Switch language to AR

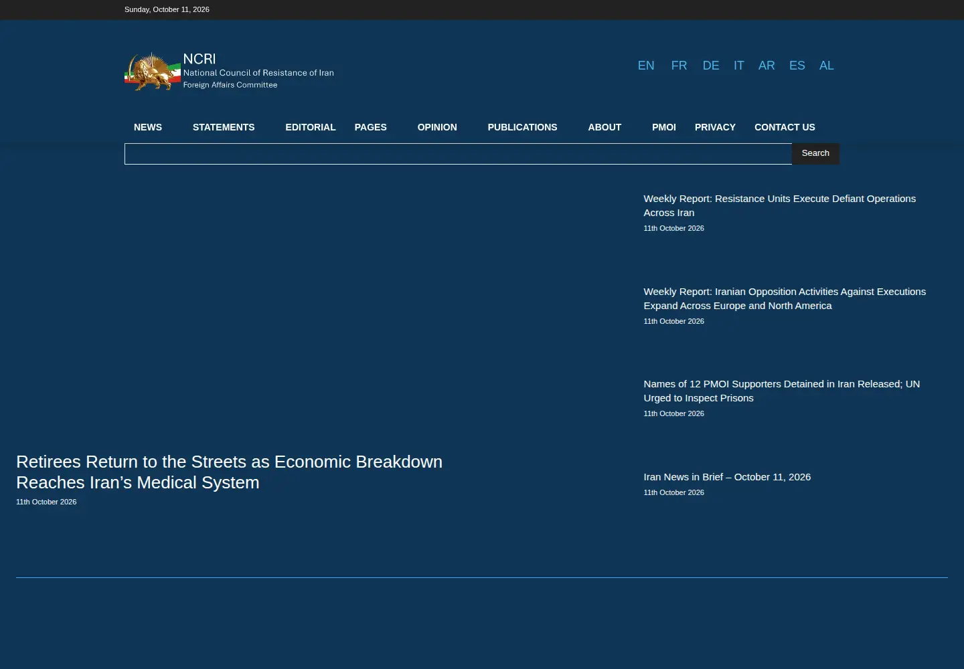pos(767,66)
